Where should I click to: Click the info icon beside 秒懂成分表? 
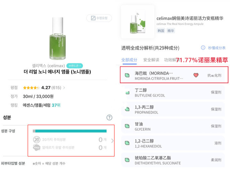coord(203,48)
